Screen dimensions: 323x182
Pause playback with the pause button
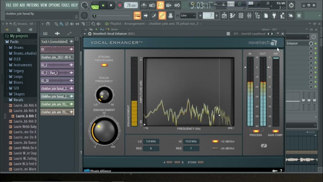pyautogui.click(x=103, y=5)
